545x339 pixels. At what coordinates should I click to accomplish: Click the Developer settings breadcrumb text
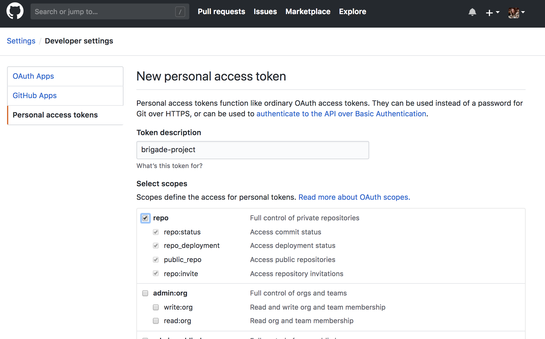79,41
